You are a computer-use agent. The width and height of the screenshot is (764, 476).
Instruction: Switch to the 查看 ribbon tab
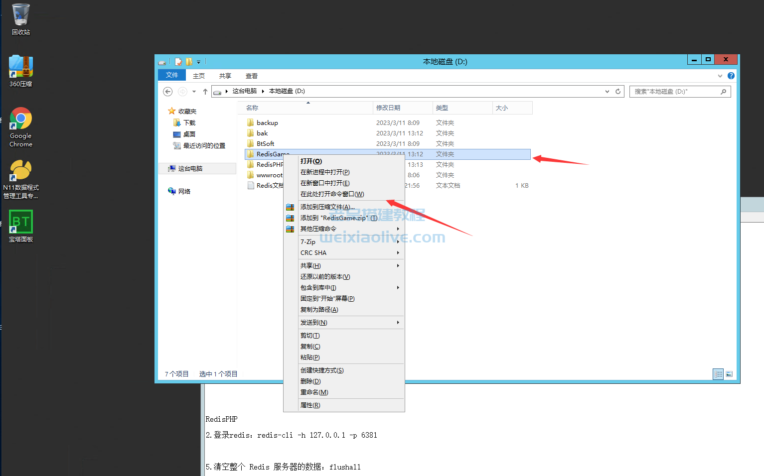252,76
